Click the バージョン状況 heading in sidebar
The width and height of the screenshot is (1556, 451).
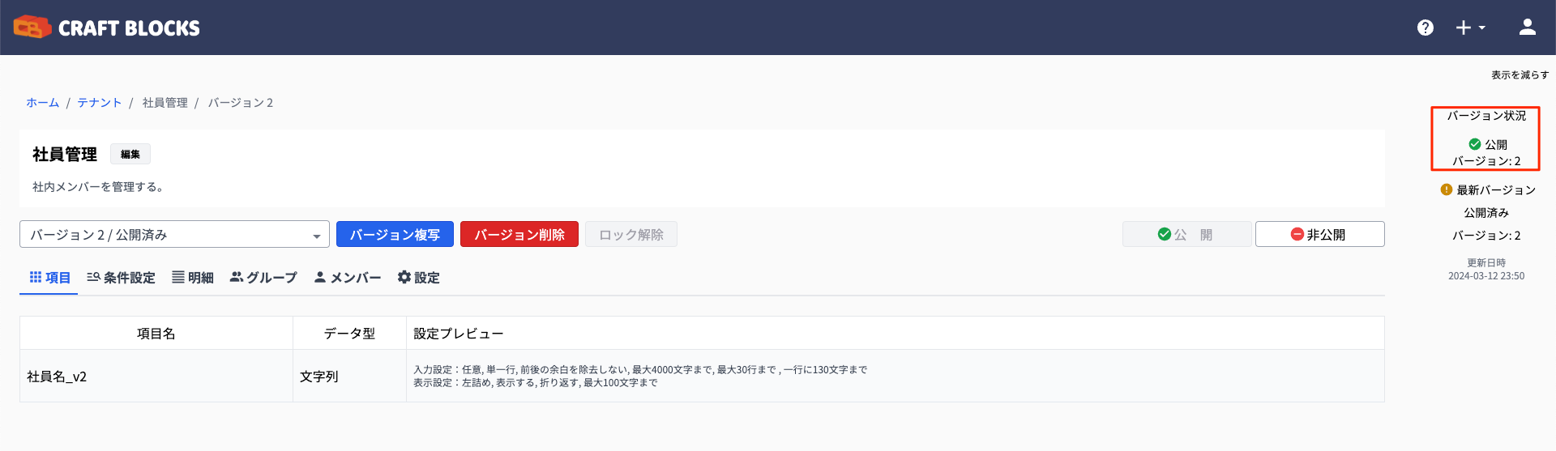coord(1486,116)
